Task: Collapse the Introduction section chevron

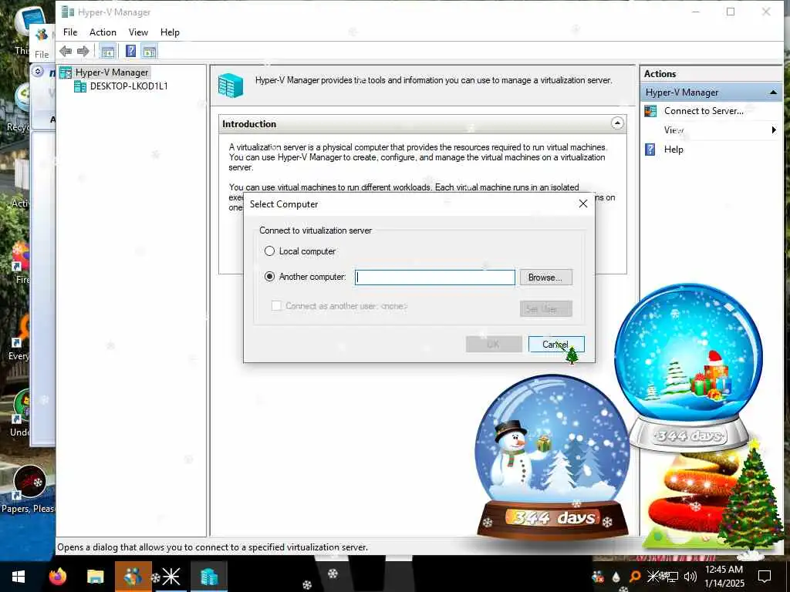Action: [x=617, y=123]
